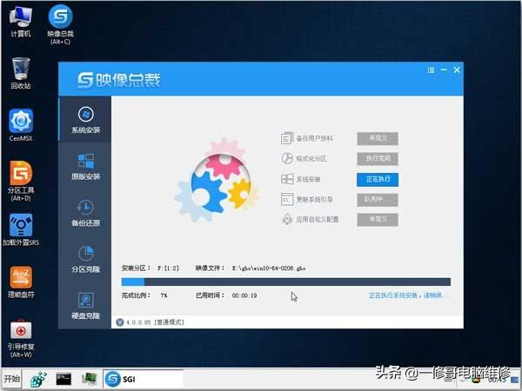This screenshot has width=522, height=391.
Task: Open the 硬盘克隆 sidebar tab
Action: point(85,306)
